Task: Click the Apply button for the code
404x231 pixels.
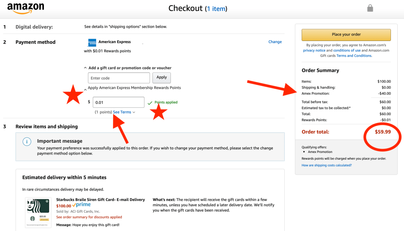Action: click(x=162, y=78)
